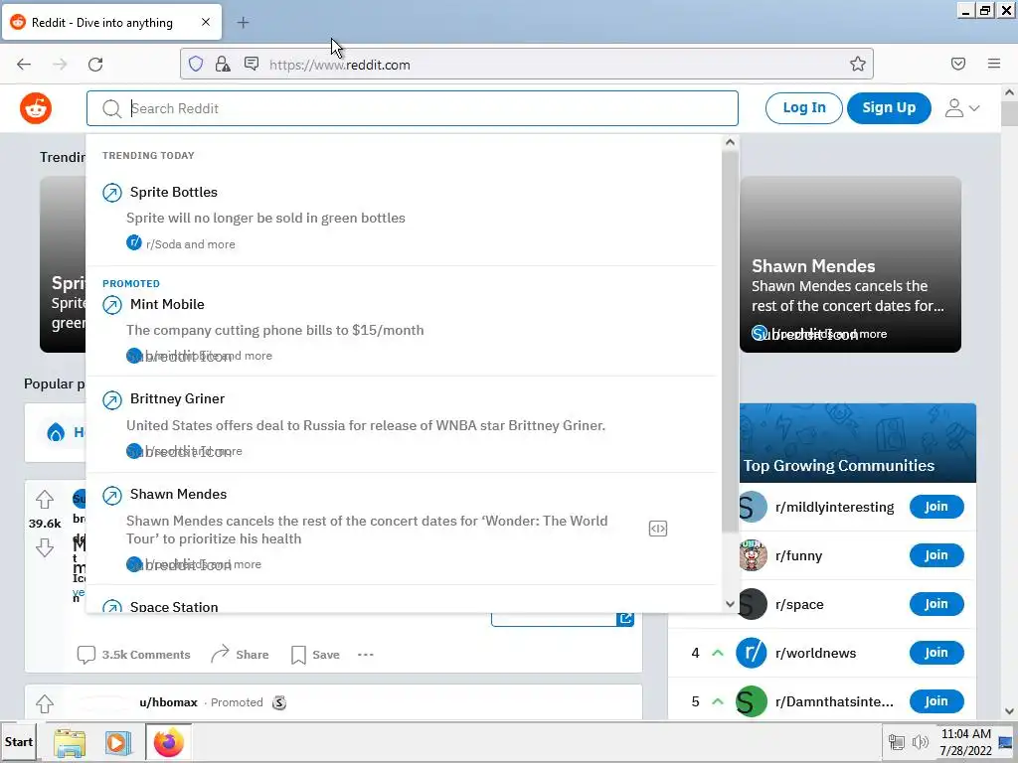This screenshot has width=1018, height=763.
Task: Save the post with the Save button
Action: pos(315,655)
